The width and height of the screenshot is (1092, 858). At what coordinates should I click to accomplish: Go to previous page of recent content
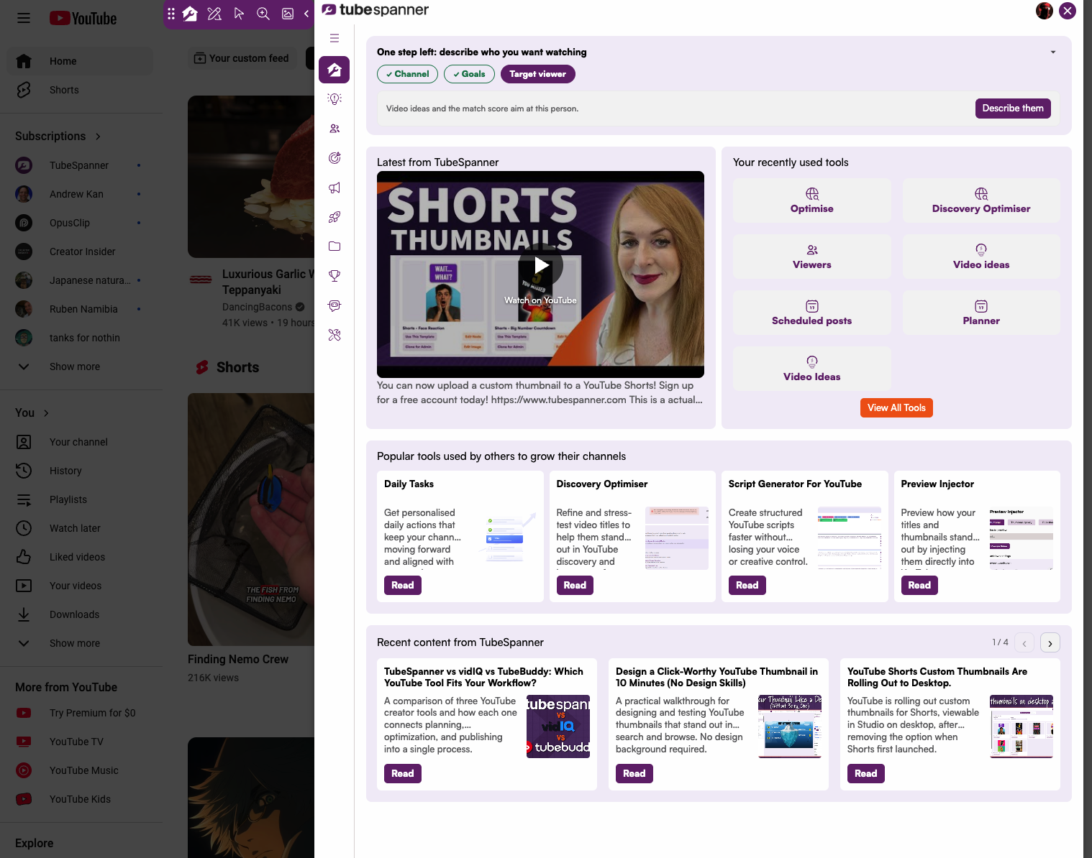[1024, 642]
